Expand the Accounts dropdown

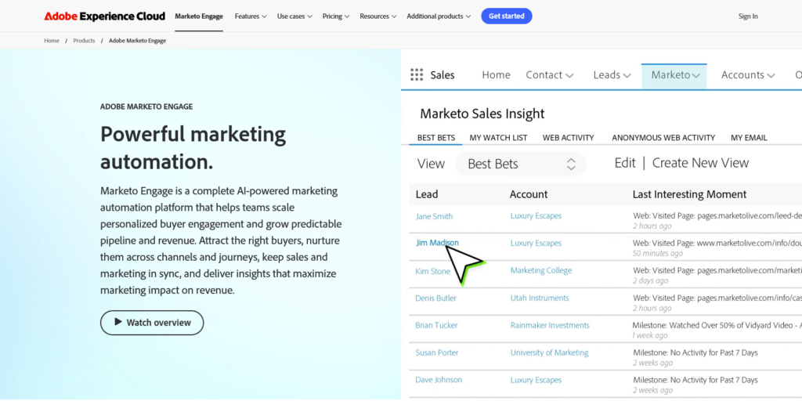click(748, 74)
